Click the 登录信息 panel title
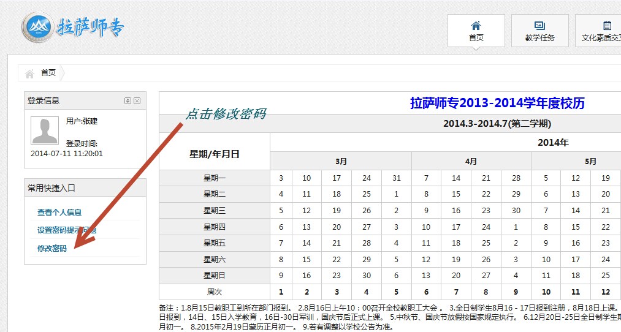Image resolution: width=621 pixels, height=332 pixels. click(x=44, y=100)
